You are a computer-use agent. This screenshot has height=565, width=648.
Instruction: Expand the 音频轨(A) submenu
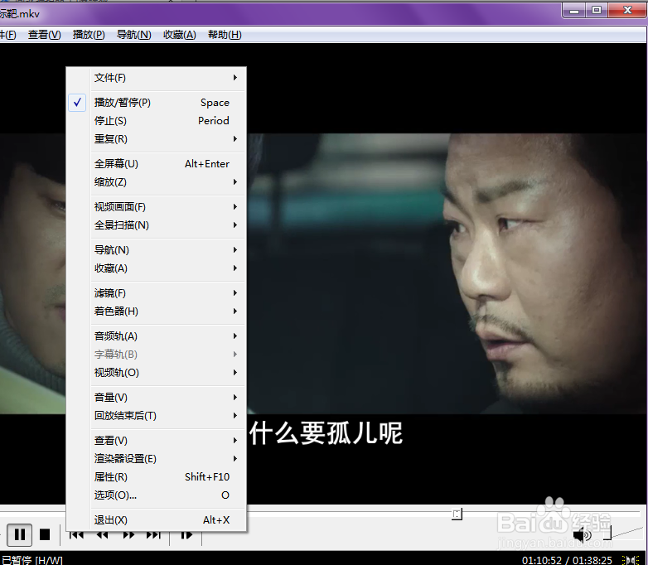pyautogui.click(x=157, y=336)
